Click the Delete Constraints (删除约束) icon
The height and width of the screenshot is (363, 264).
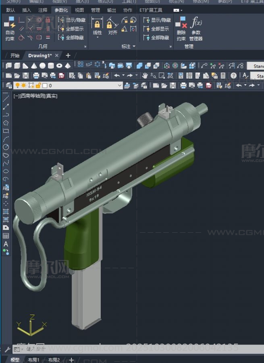(x=181, y=27)
